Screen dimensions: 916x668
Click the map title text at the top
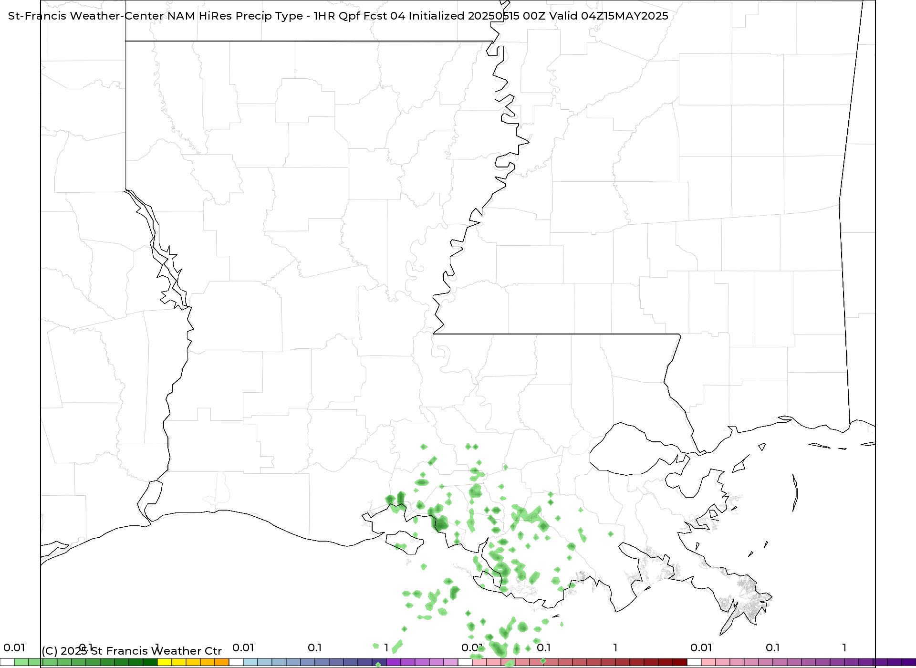click(x=338, y=16)
